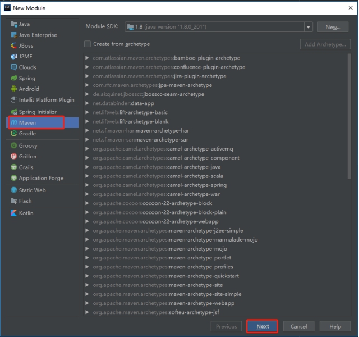The height and width of the screenshot is (337, 359).
Task: Select Groovy module type
Action: coord(43,145)
